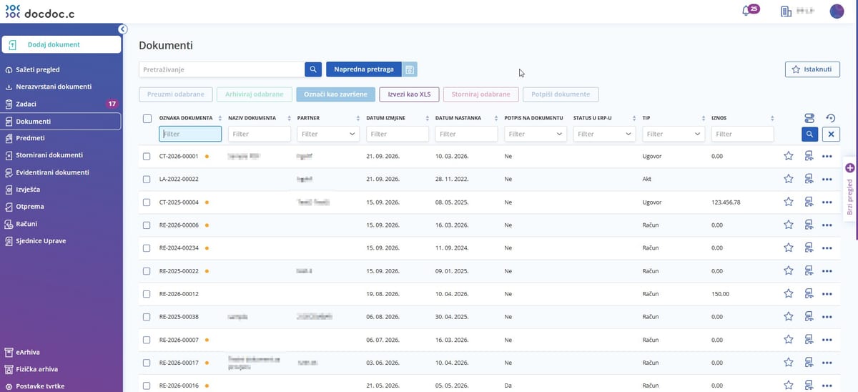Collapse the sidebar using the chevron button
Viewport: 858px width, 392px height.
click(x=122, y=29)
